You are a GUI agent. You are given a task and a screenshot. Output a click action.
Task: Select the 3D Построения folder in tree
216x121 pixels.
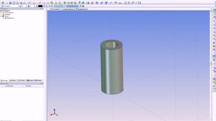[x=9, y=12]
